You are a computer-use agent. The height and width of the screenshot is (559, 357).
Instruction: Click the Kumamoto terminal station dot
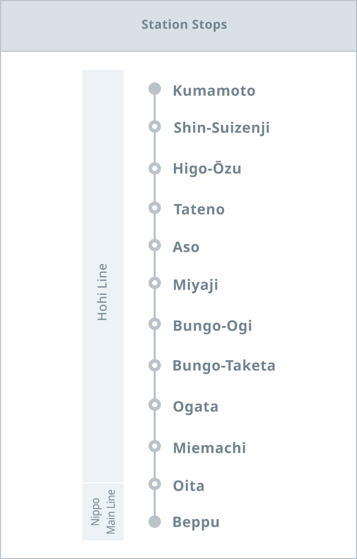pyautogui.click(x=155, y=89)
